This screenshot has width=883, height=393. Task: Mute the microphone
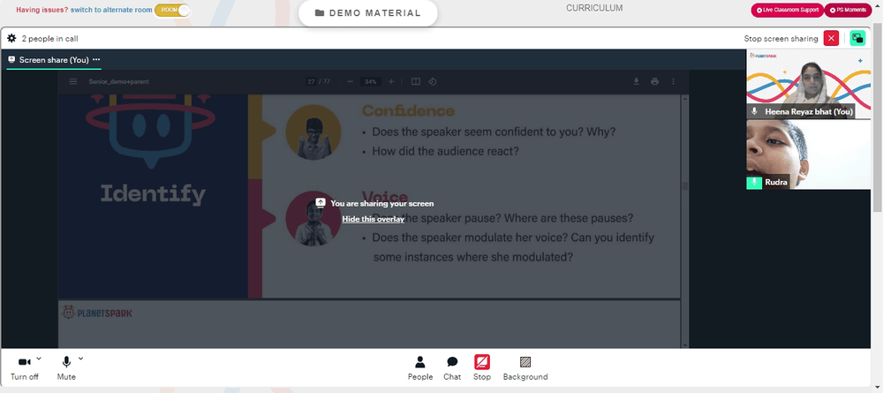[66, 369]
